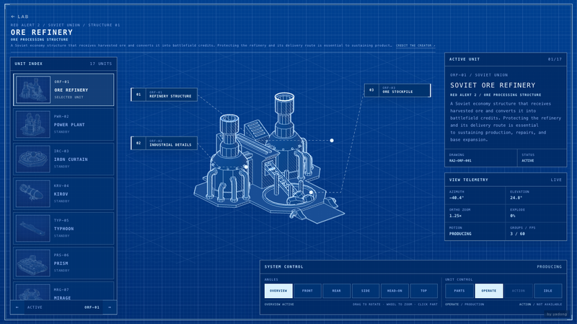Click the Motion value PRODUCING in telemetry
This screenshot has width=577, height=324.
460,234
